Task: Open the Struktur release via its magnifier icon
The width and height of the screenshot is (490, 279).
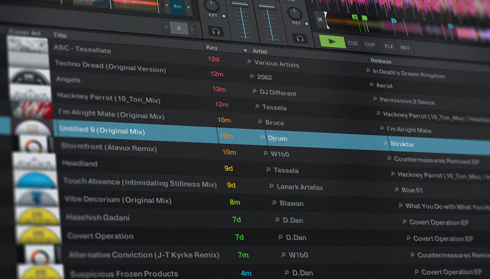Action: 385,143
